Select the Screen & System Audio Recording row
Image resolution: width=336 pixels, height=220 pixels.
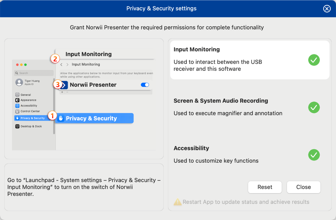click(250, 107)
